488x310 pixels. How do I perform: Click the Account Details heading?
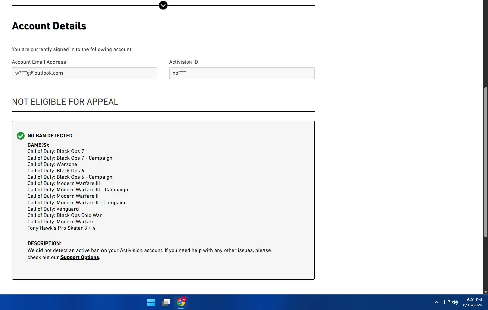pos(49,26)
